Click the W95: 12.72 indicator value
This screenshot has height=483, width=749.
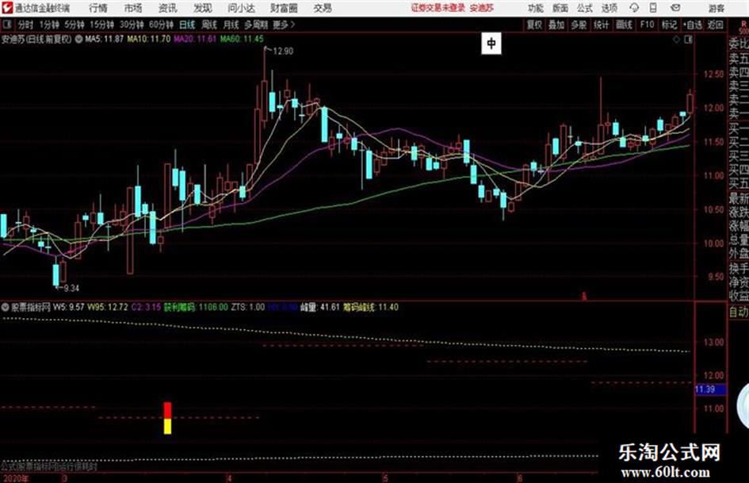[108, 307]
